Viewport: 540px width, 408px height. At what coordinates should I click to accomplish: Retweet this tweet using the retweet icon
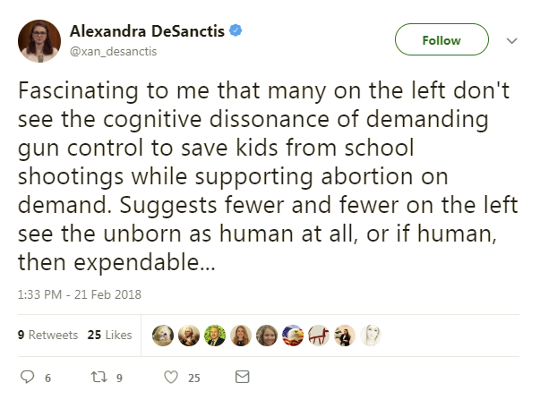point(99,378)
